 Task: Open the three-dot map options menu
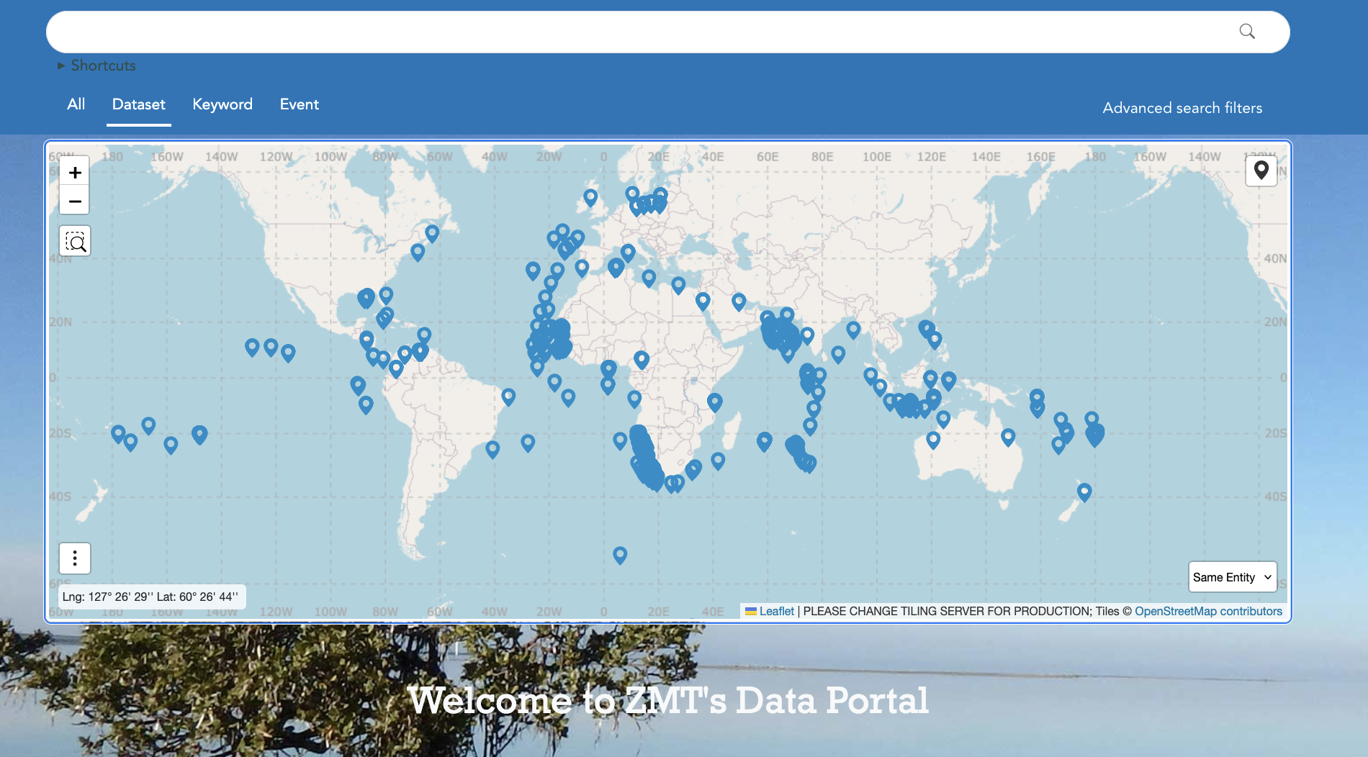point(75,558)
